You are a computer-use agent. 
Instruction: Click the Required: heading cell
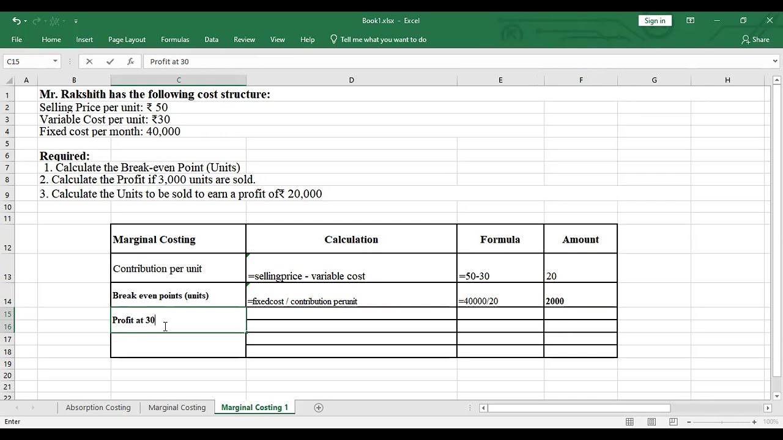pyautogui.click(x=64, y=156)
